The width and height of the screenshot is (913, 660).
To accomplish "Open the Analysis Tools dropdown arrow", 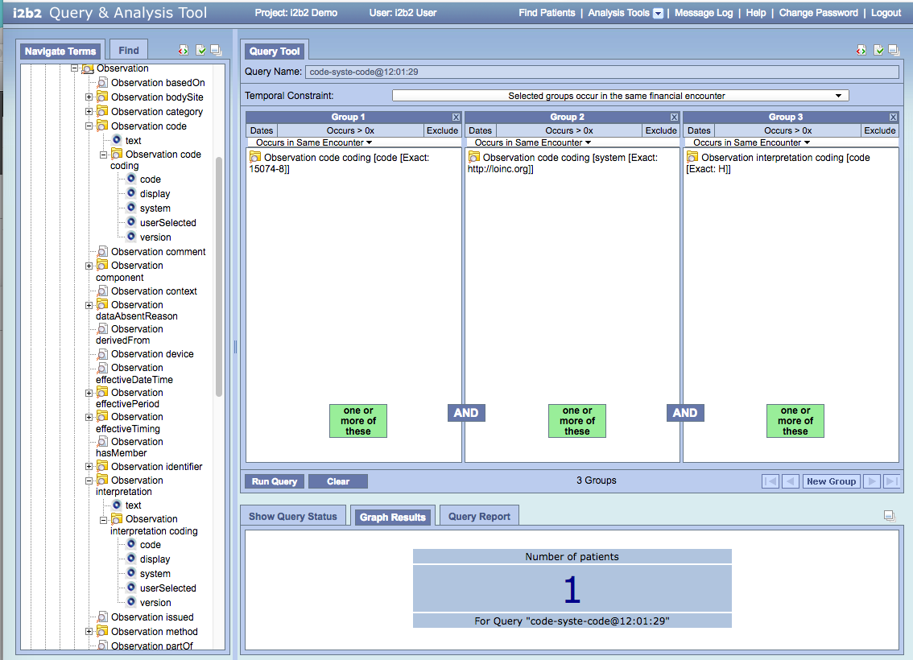I will click(x=658, y=14).
